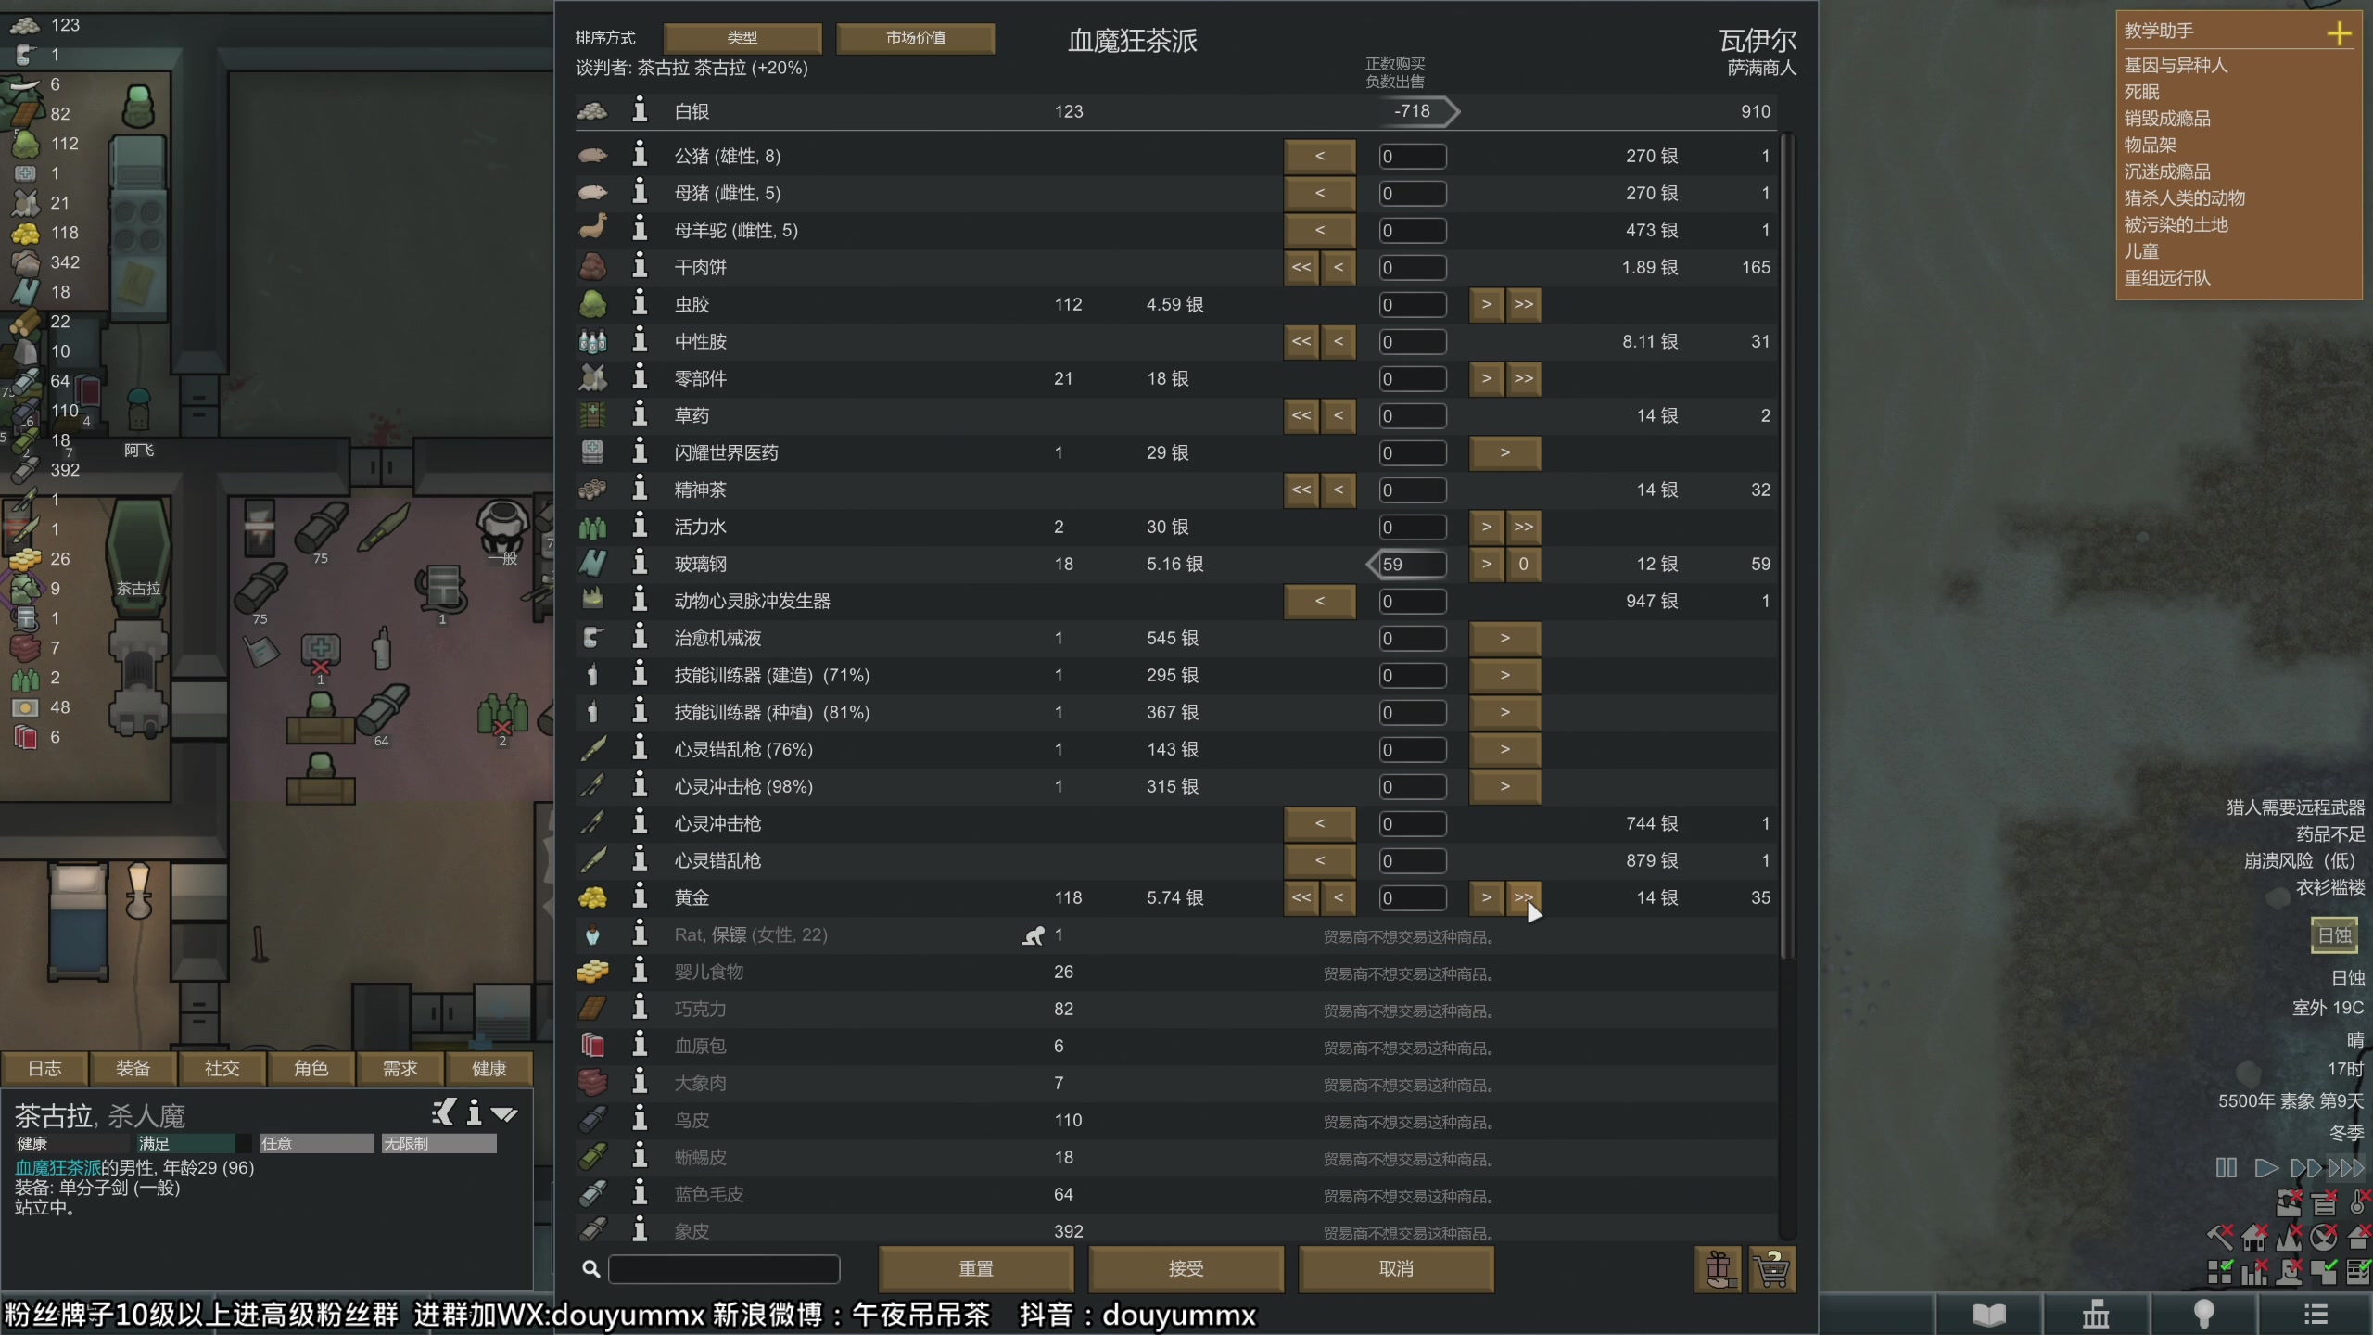
Task: Sell all 虫胶 with >> button
Action: click(1523, 304)
